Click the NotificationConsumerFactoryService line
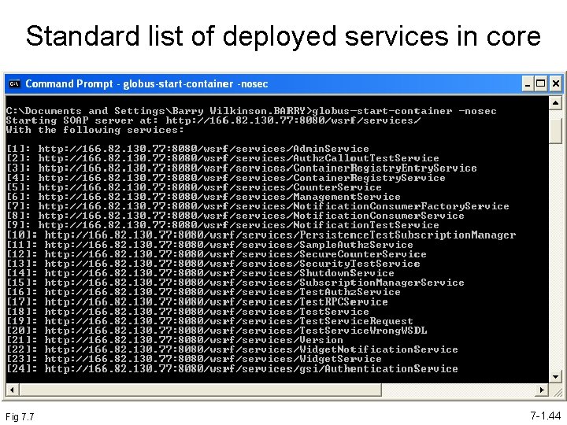The image size is (567, 425). (258, 206)
